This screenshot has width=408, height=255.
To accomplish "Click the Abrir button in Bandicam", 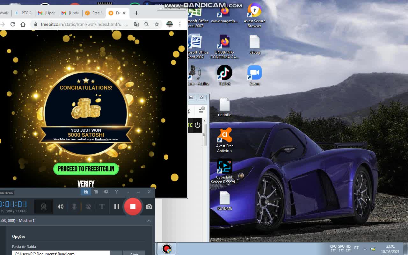I will point(134,253).
